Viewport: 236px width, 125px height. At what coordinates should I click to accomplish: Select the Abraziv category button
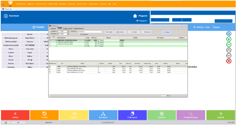(30, 34)
